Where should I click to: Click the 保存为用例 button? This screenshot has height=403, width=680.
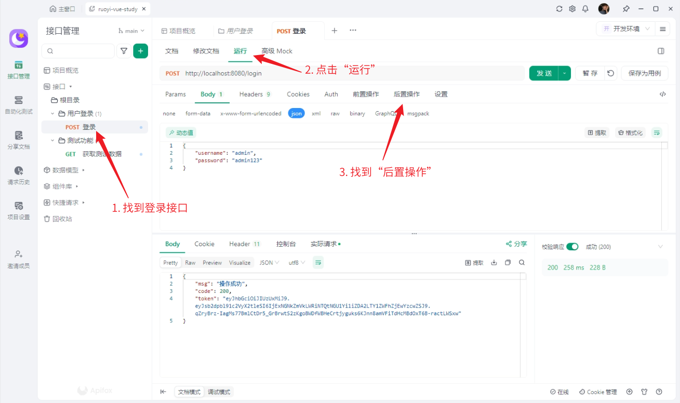pyautogui.click(x=644, y=73)
